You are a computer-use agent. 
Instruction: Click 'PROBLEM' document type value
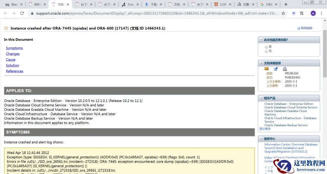[291, 73]
